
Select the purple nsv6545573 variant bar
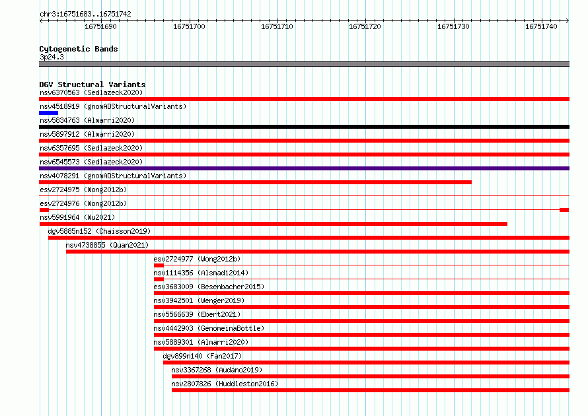[304, 168]
